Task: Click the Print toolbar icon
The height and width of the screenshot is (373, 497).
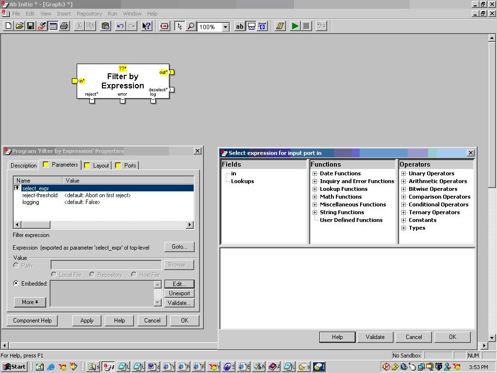Action: [x=64, y=26]
